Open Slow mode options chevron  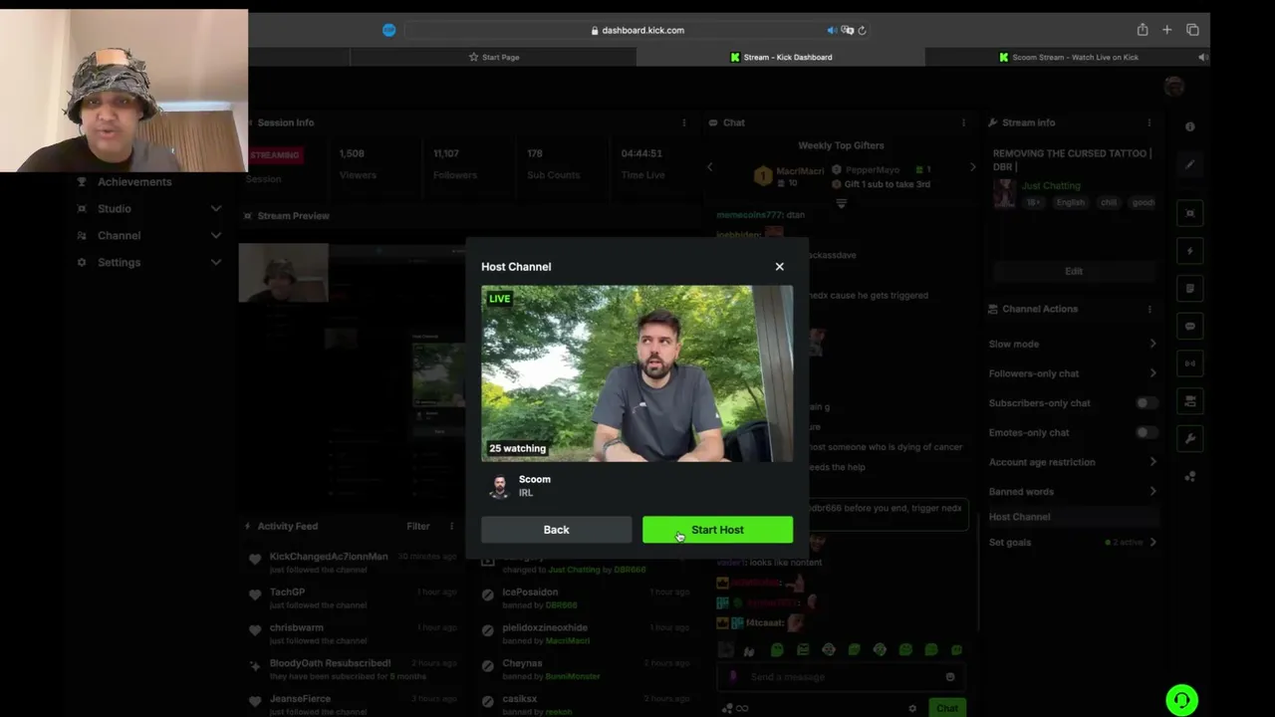(1152, 344)
